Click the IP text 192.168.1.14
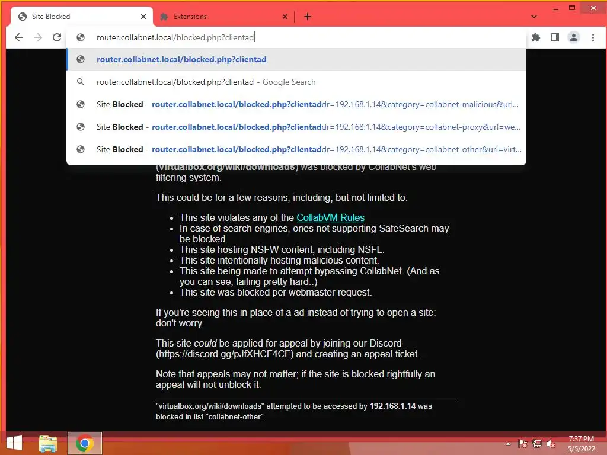 click(x=392, y=406)
